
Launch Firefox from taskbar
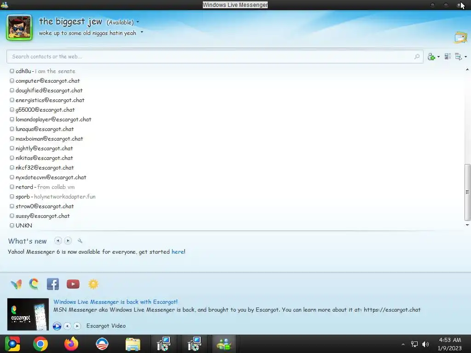(71, 344)
